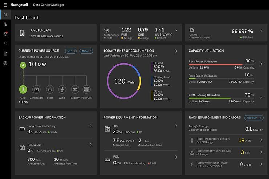Screen dimensions: 269x179
Task: Select the Grid power source icon
Action: tap(23, 89)
